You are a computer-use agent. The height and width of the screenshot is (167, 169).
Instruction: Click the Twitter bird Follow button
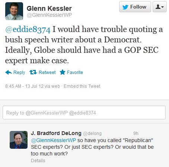pyautogui.click(x=135, y=7)
